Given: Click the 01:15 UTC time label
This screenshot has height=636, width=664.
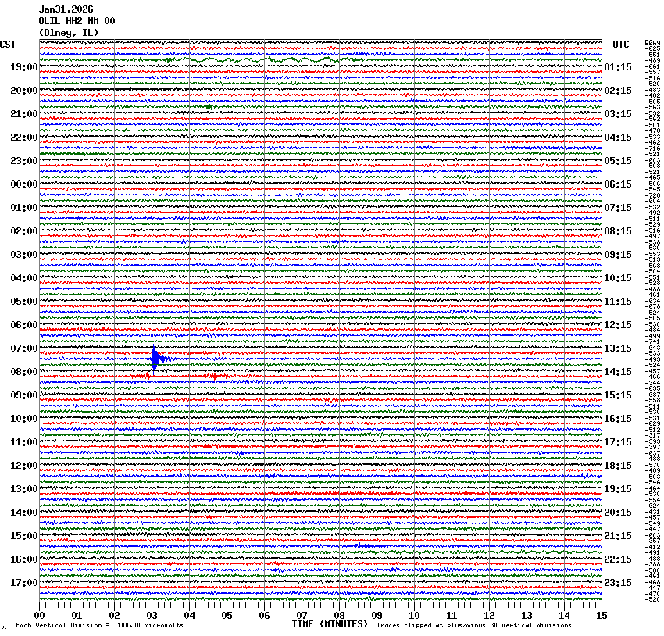Looking at the screenshot, I should (618, 67).
